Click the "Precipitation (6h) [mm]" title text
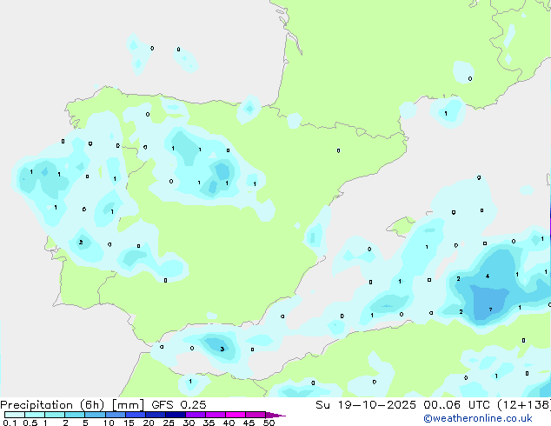 (x=72, y=405)
